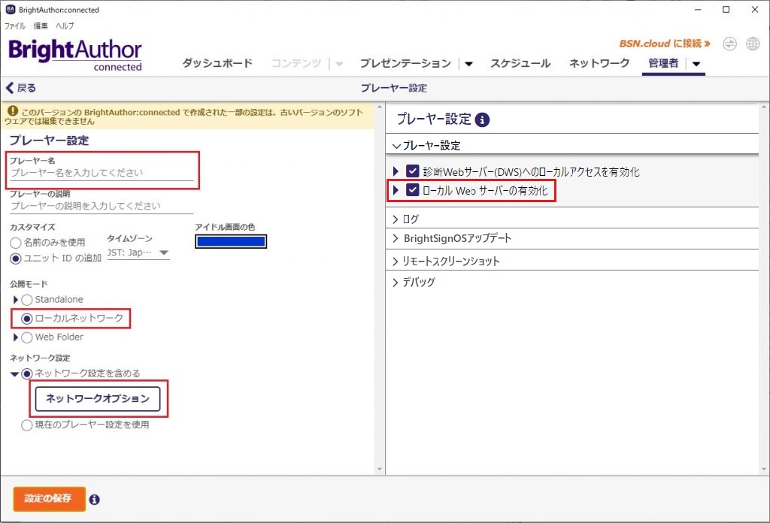Expand ローカル Web サーバー triangle
This screenshot has height=523, width=770.
(396, 190)
